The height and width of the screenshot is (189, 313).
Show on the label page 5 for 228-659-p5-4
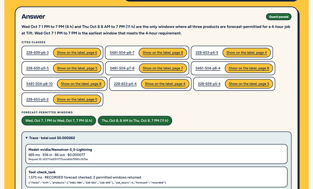[249, 84]
